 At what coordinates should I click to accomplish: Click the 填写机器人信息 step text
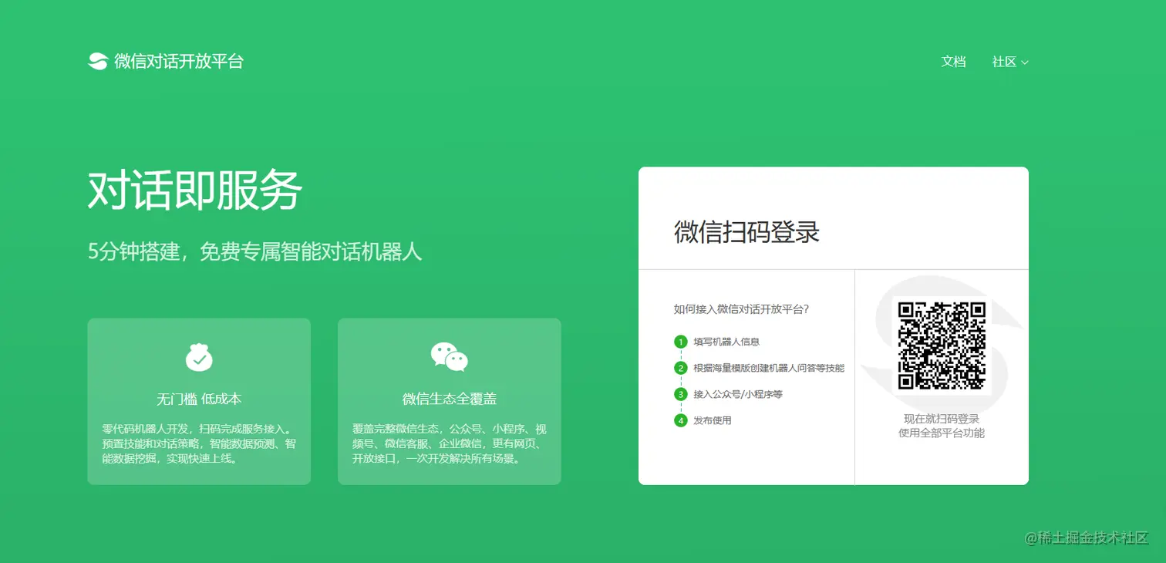pyautogui.click(x=726, y=342)
